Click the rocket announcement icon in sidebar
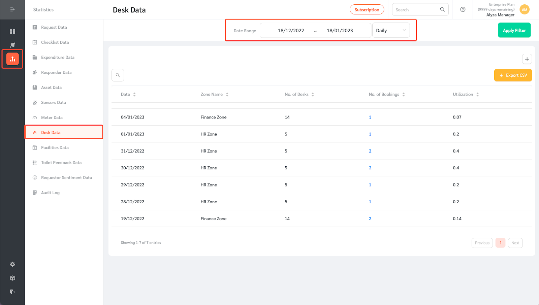This screenshot has height=305, width=539. click(x=12, y=44)
